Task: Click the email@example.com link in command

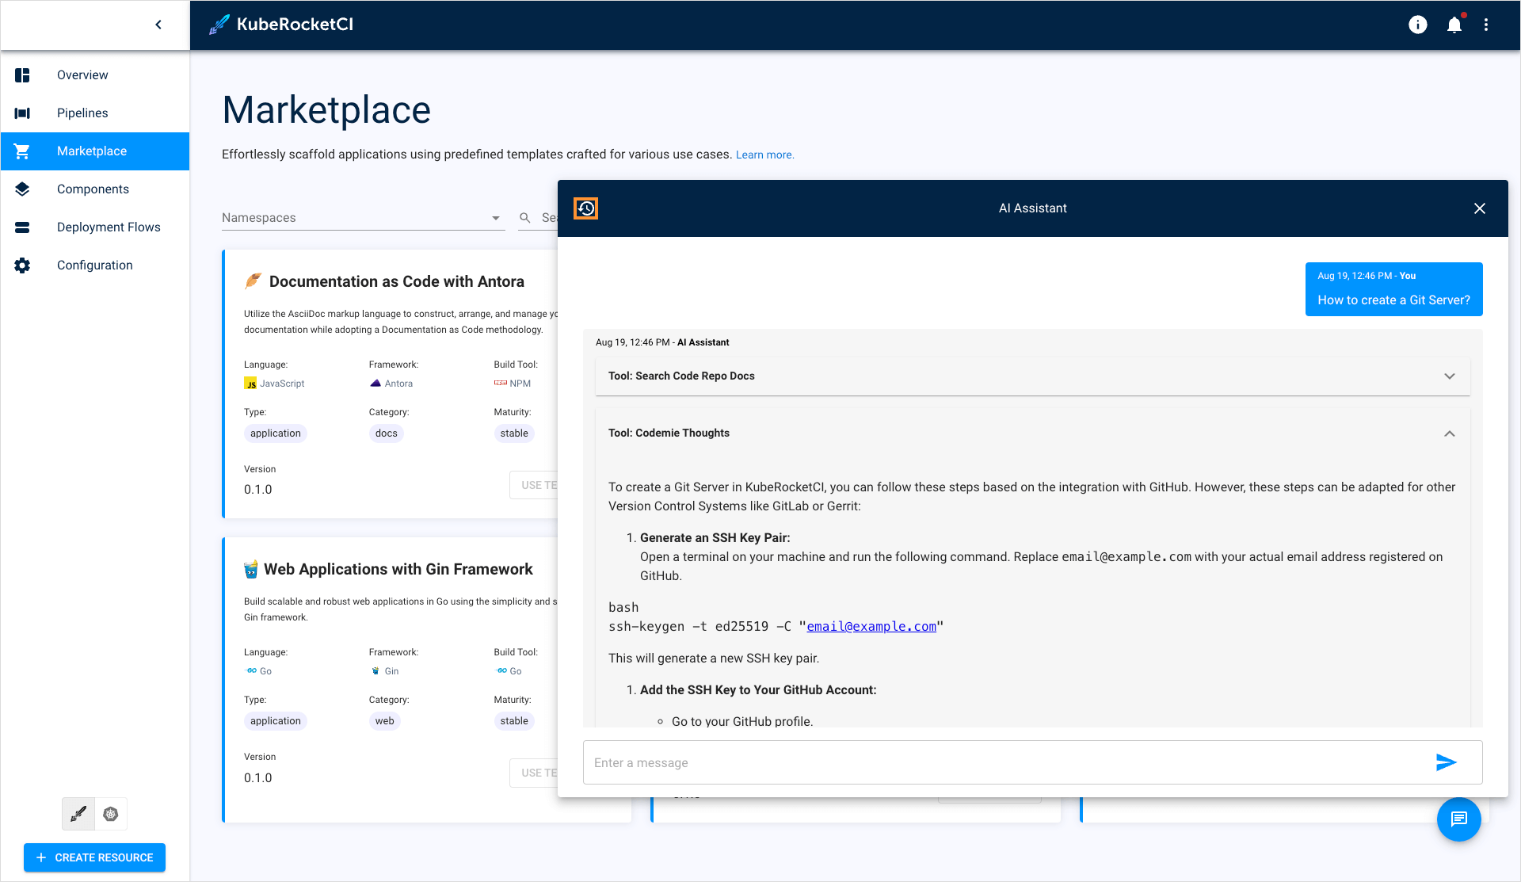Action: 871,627
